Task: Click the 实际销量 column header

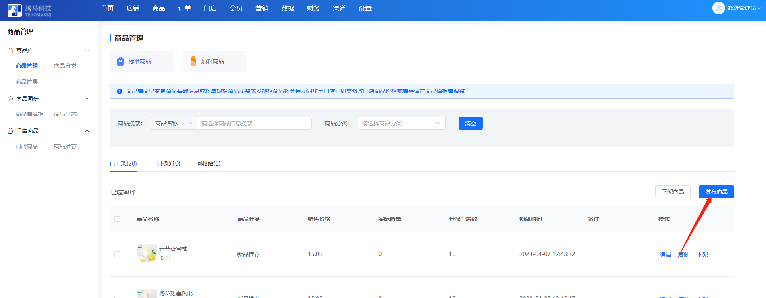Action: tap(390, 219)
